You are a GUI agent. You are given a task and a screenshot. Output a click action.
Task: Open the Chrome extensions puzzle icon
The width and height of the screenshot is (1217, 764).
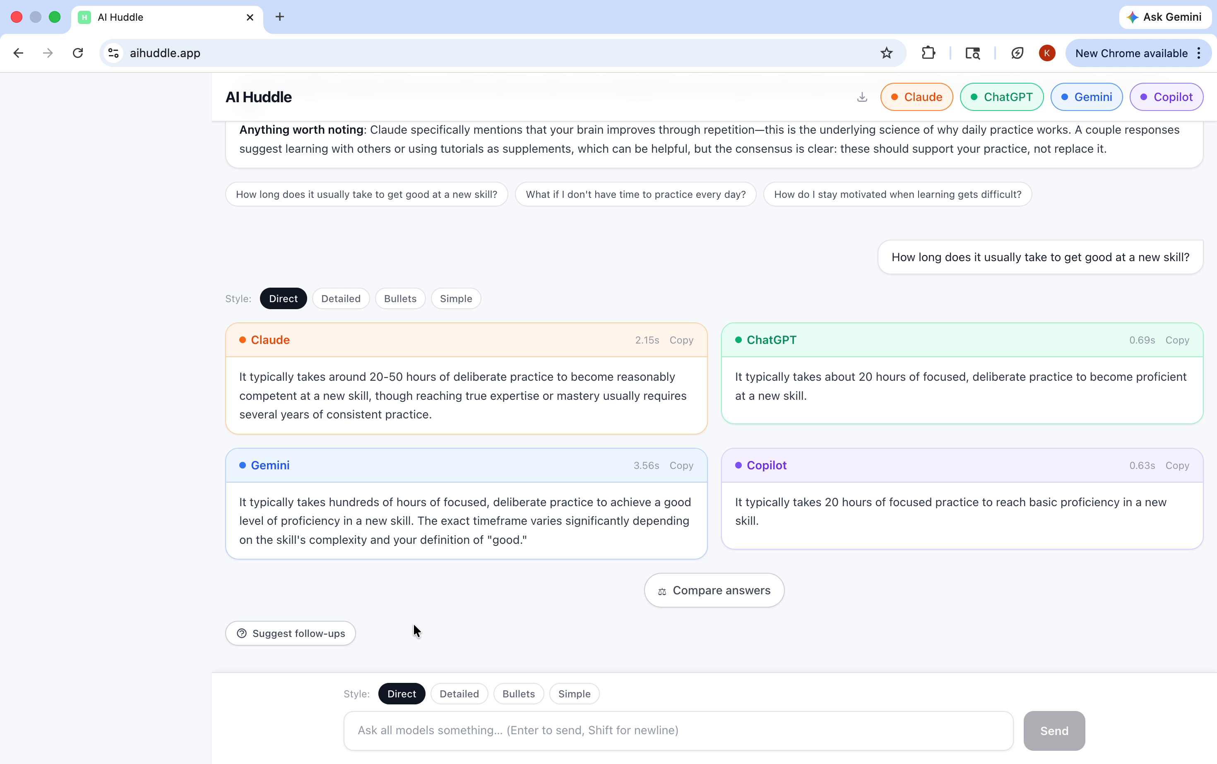pyautogui.click(x=928, y=53)
